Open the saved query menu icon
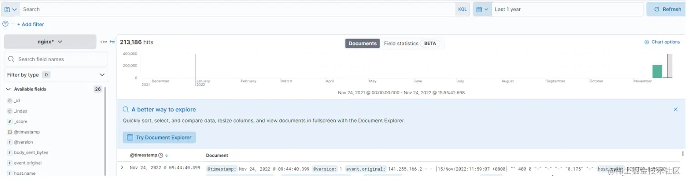This screenshot has height=182, width=687. [x=10, y=9]
